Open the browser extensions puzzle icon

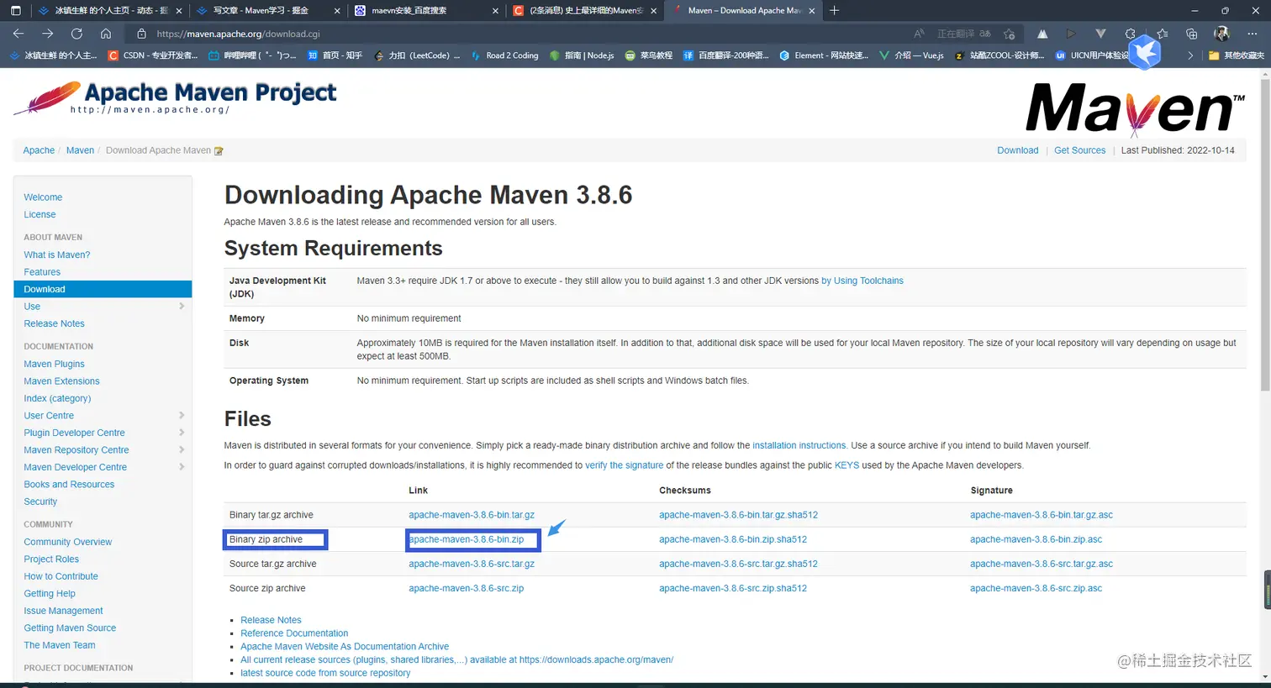click(1131, 34)
